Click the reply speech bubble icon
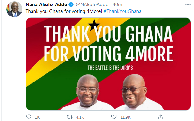The height and width of the screenshot is (121, 194). point(29,117)
